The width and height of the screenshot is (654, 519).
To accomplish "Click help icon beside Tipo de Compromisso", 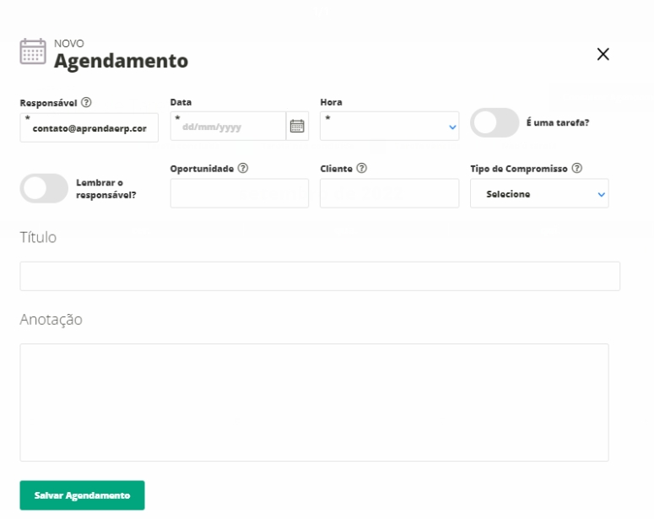I will (577, 168).
